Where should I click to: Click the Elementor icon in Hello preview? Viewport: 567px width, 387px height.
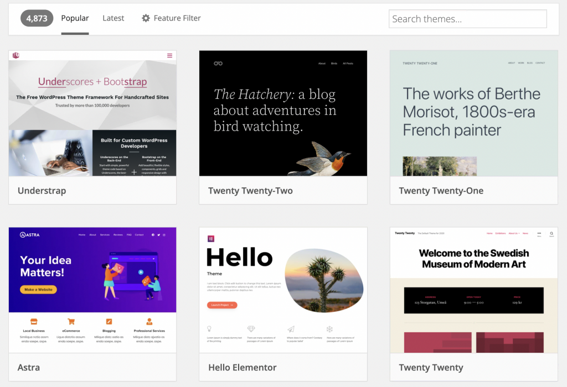click(211, 239)
